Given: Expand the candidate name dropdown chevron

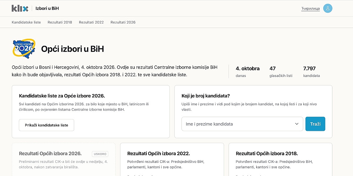Looking at the screenshot, I should coord(297,124).
